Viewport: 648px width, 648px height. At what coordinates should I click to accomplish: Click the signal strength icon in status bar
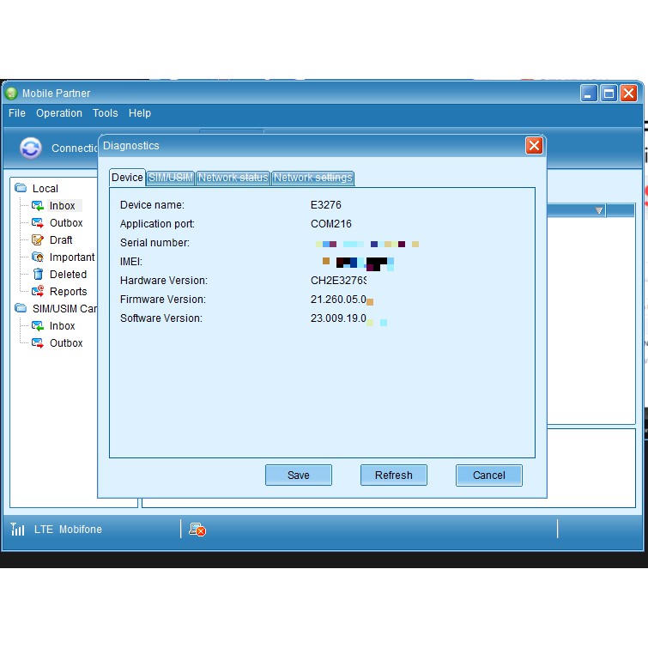tap(18, 530)
